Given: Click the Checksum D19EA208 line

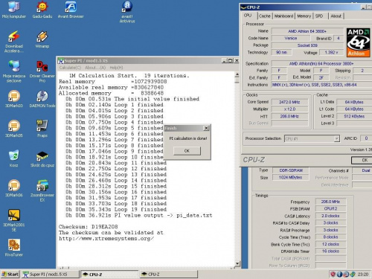Looking at the screenshot, I should tap(89, 227).
